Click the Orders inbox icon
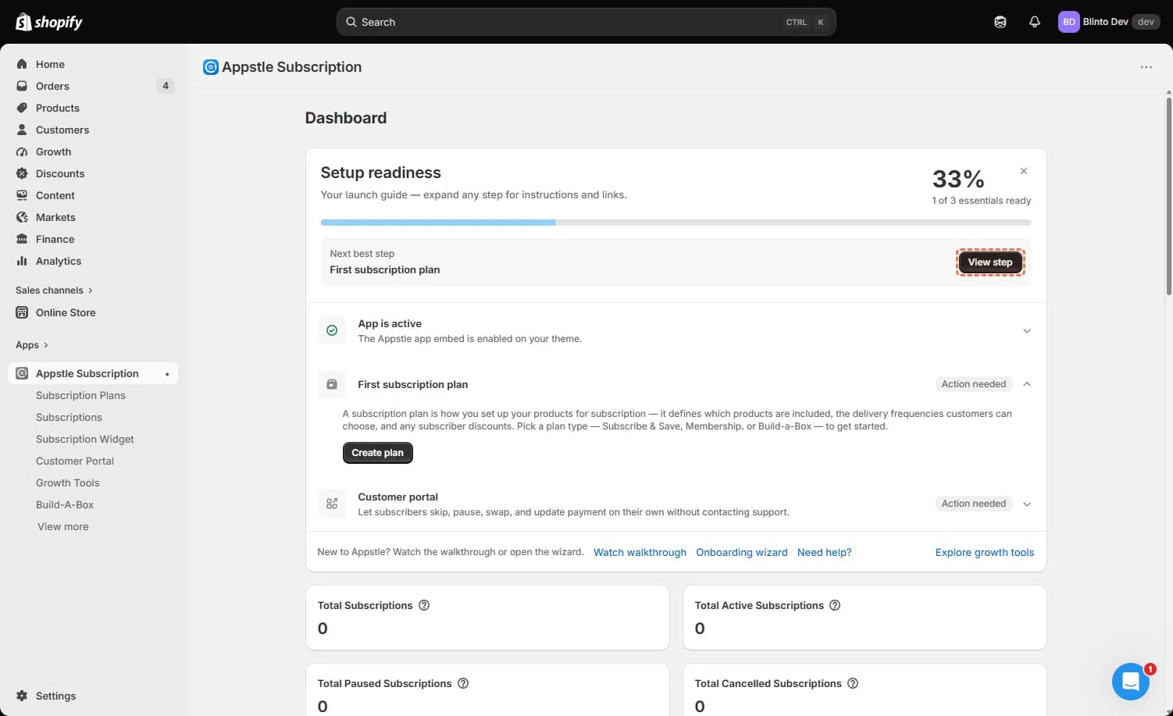Screen dimensions: 1173x716 pos(22,86)
